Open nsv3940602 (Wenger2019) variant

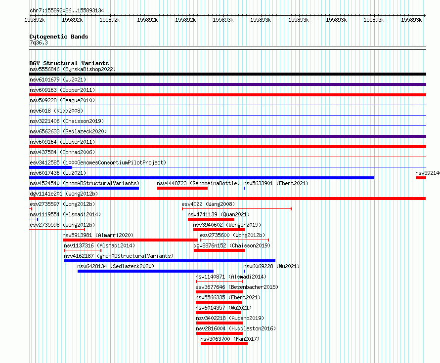point(227,225)
